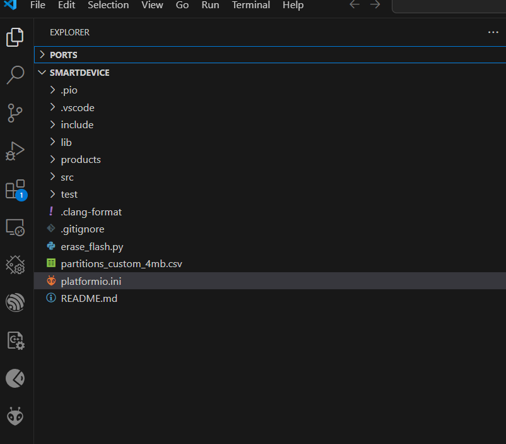Open the View menu
Screen dimensions: 506x444
click(x=152, y=5)
